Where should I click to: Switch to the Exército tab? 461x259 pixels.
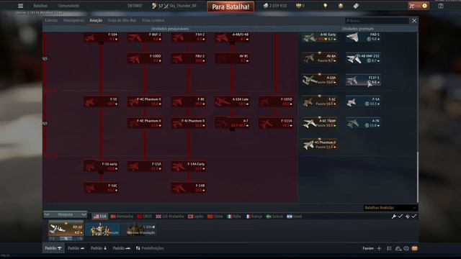[51, 20]
